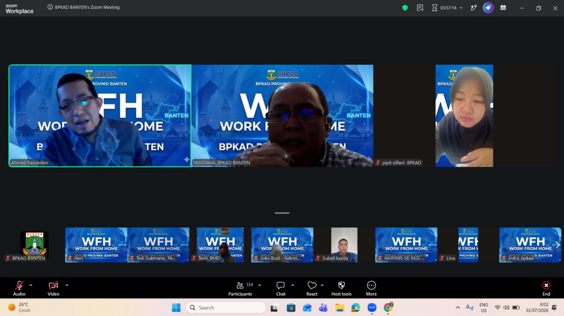Screen dimensions: 564x316
Task: Expand the caret next to React
Action: (322, 285)
